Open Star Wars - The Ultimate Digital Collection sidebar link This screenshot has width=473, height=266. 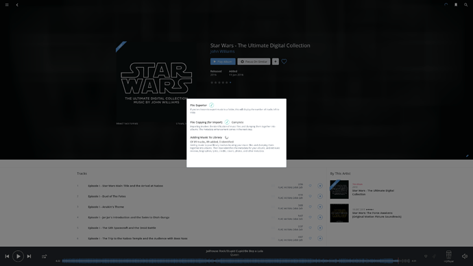[x=373, y=193]
